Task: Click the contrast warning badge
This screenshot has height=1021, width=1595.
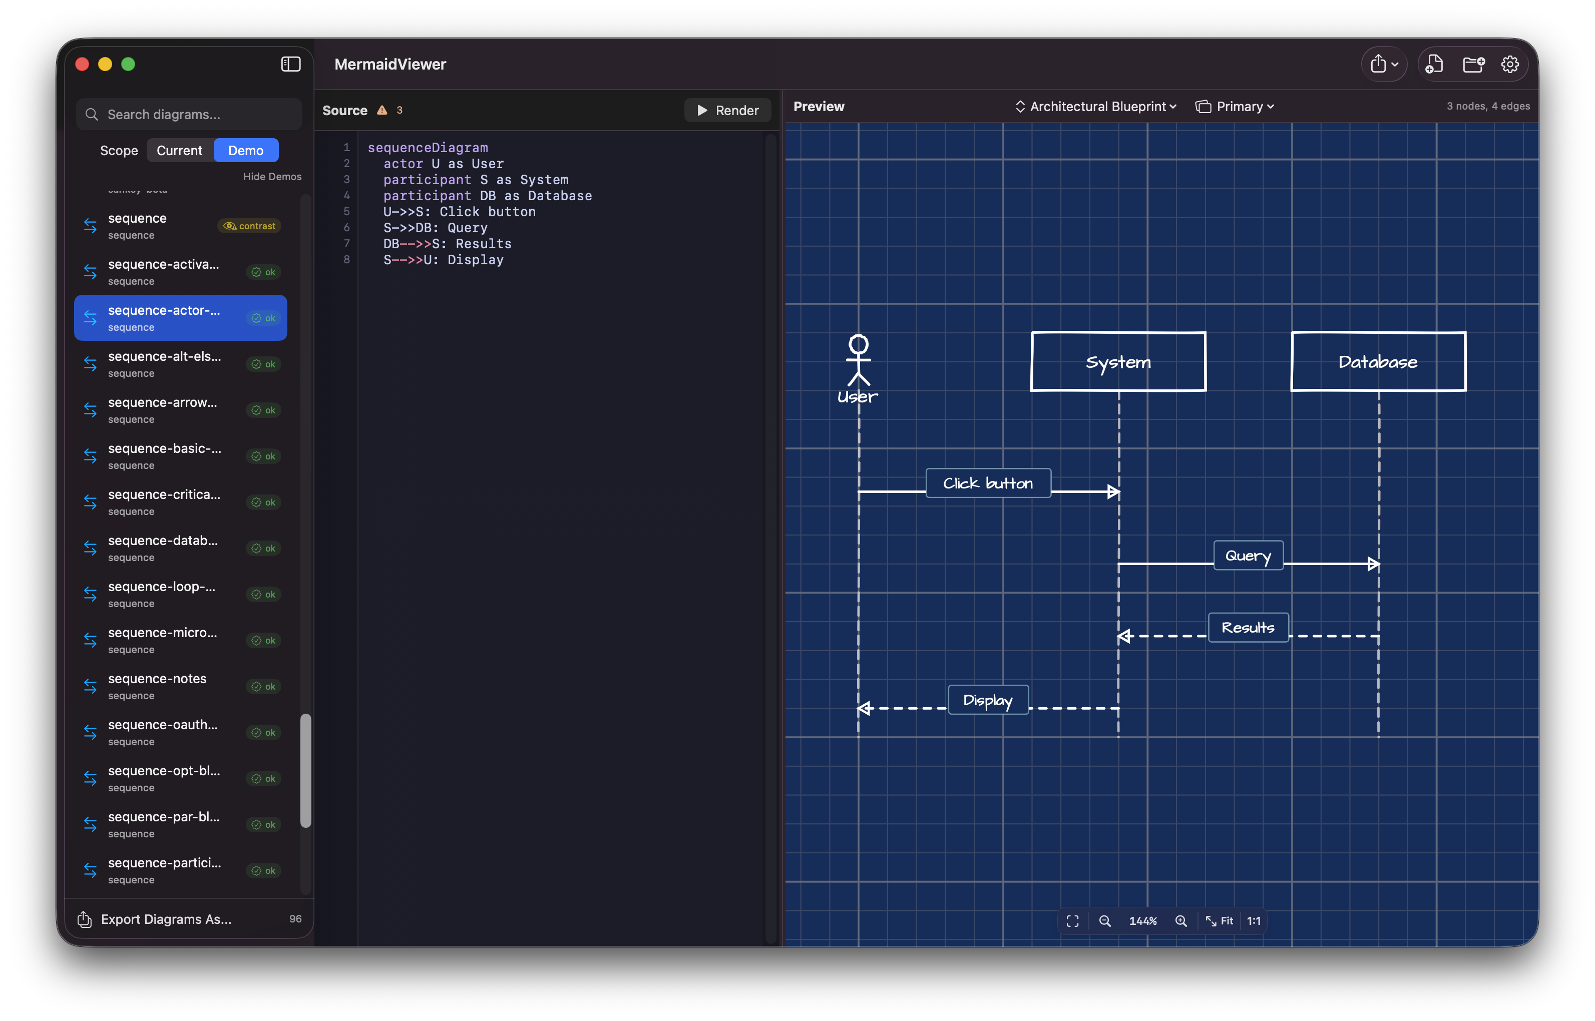Action: 249,226
